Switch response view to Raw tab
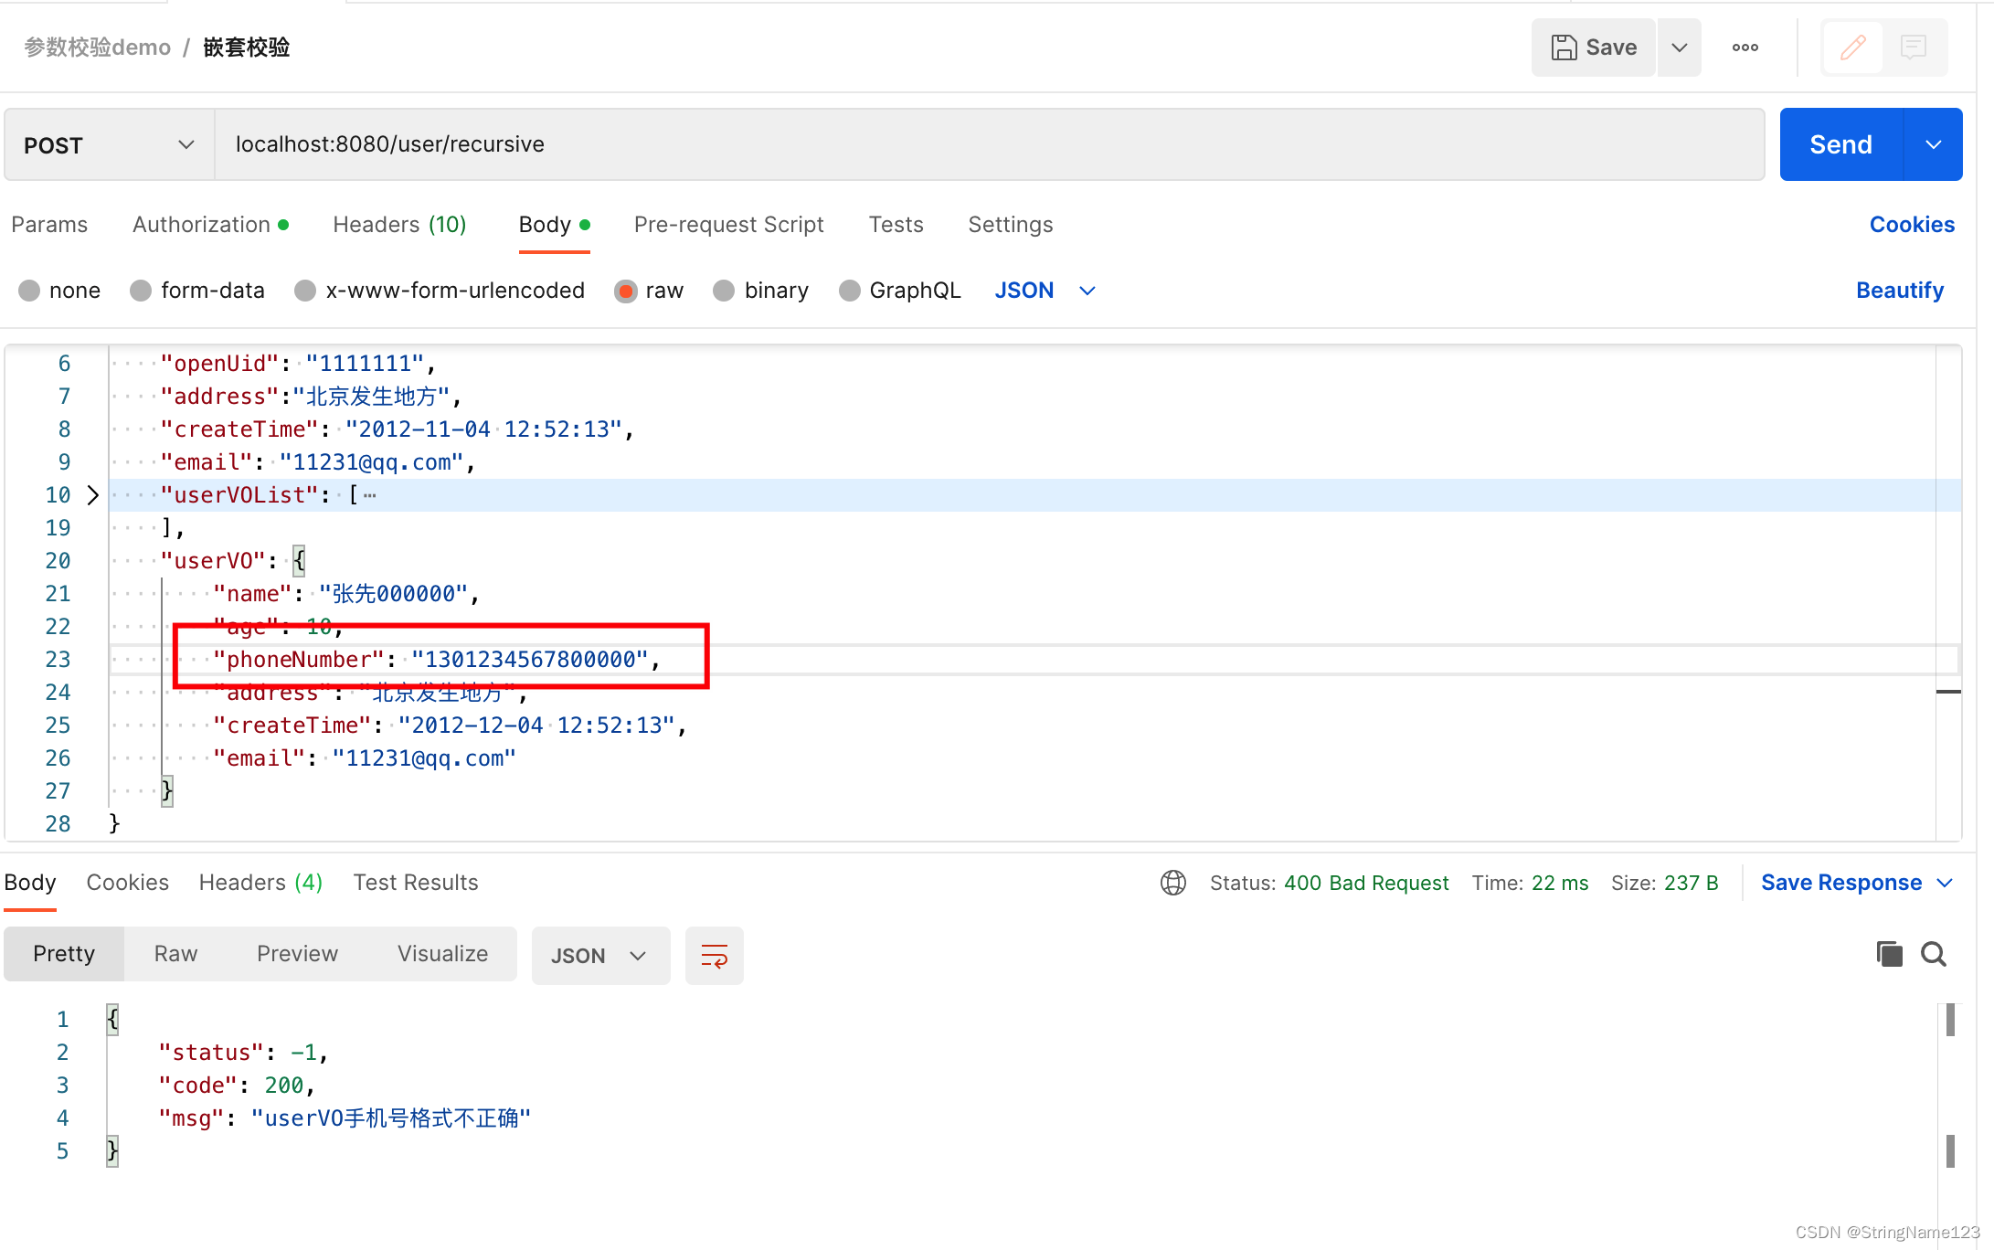 point(175,953)
